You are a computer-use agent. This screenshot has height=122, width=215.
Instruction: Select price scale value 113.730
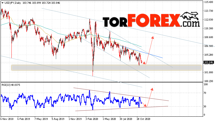click(x=209, y=11)
